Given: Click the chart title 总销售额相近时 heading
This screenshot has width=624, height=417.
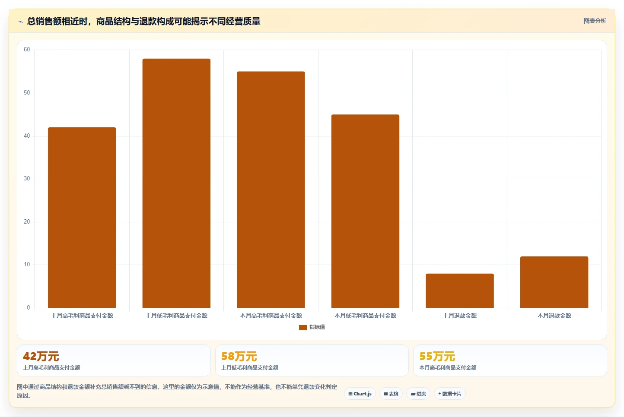Looking at the screenshot, I should 143,21.
